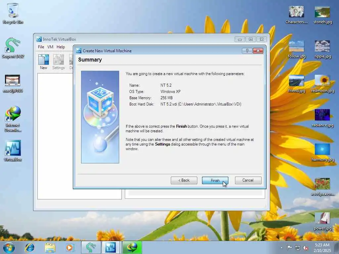The height and width of the screenshot is (254, 339).
Task: Switch to Internet Download Manager taskbar button
Action: pyautogui.click(x=132, y=247)
